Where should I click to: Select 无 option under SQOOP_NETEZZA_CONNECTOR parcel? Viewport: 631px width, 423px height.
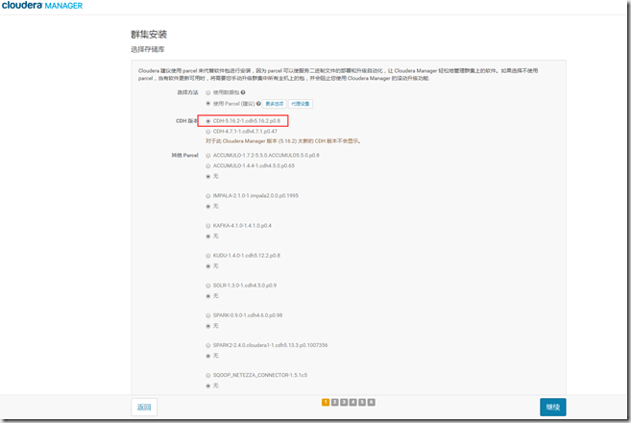pos(208,386)
